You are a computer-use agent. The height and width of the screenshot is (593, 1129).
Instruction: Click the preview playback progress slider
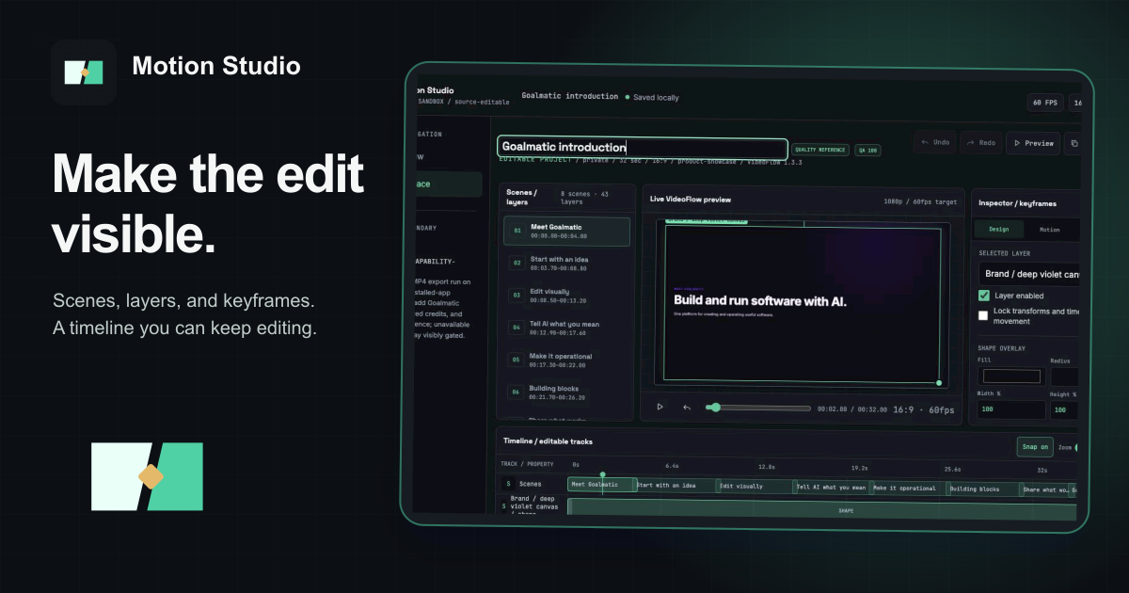(x=759, y=408)
